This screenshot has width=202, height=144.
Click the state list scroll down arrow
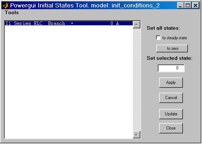pos(136,135)
